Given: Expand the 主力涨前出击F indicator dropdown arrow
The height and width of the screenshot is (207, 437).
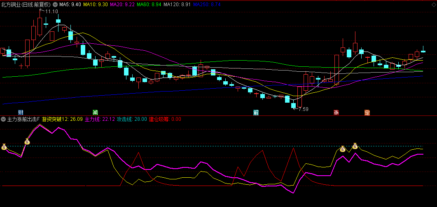Looking at the screenshot, I should 4,119.
